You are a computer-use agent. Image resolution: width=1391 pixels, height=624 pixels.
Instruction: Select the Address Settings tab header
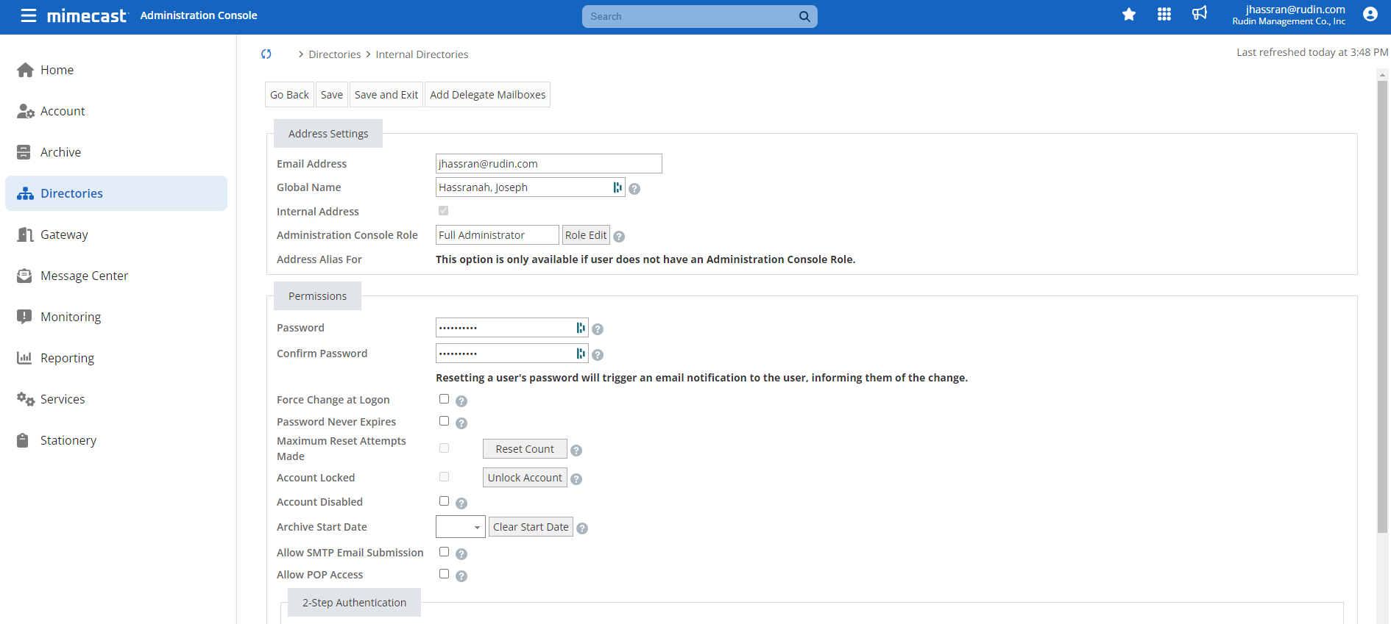point(328,134)
